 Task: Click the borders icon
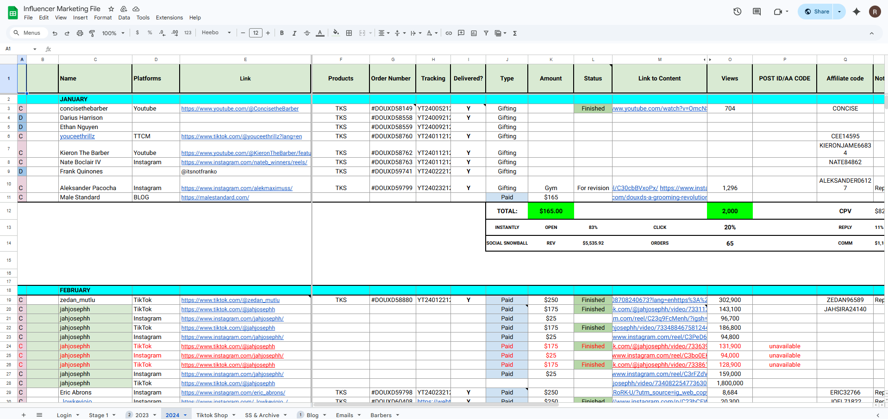click(349, 33)
